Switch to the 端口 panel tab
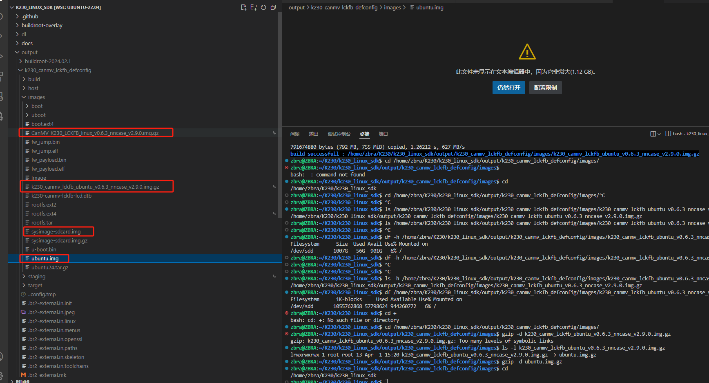709x383 pixels. 383,134
